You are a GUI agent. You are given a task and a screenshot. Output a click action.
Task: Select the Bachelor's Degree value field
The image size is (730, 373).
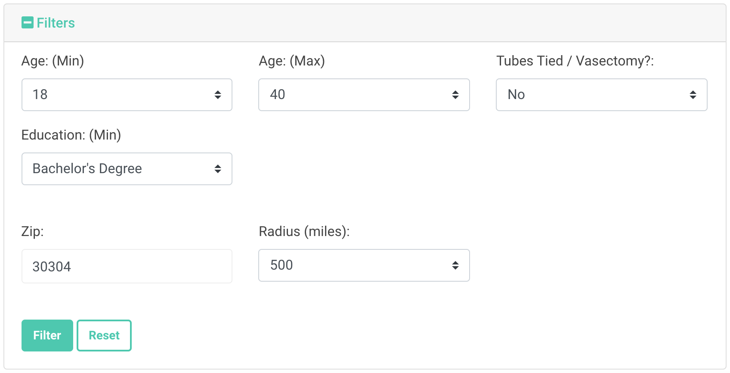click(127, 169)
